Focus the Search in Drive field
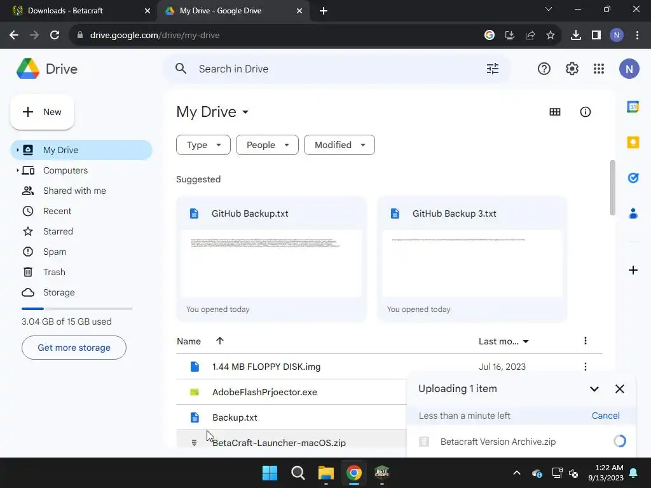The image size is (651, 488). [x=336, y=69]
